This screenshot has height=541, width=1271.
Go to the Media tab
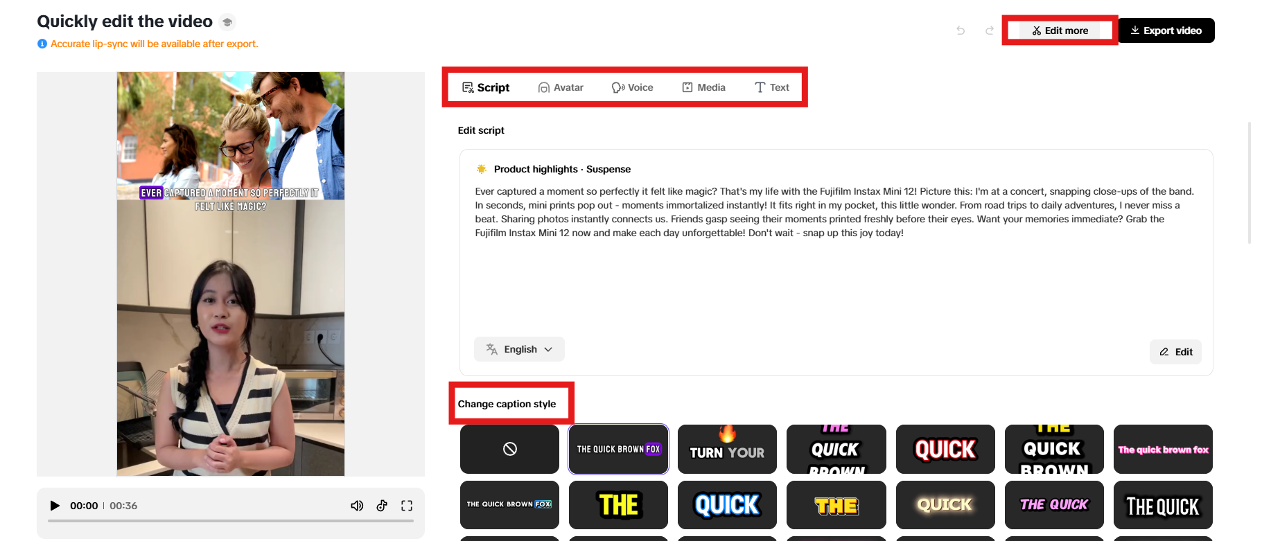tap(704, 87)
